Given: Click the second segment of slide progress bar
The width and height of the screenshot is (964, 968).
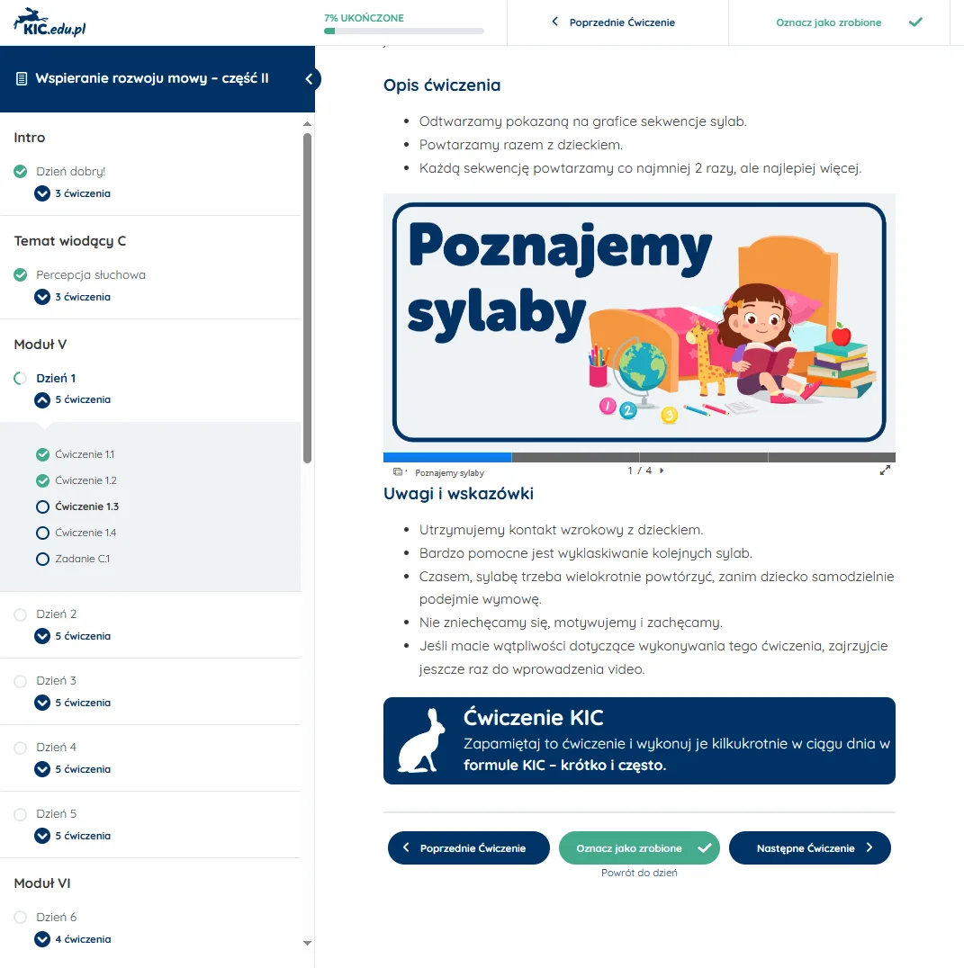Looking at the screenshot, I should 575,457.
